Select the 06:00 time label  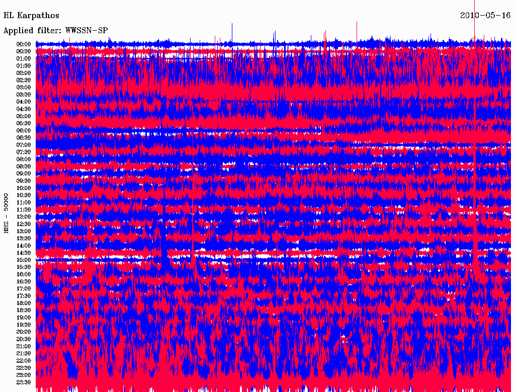24,131
